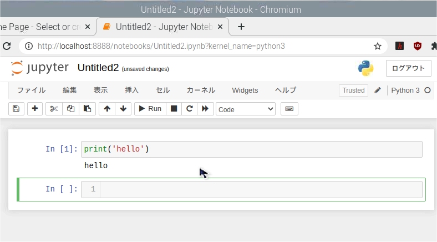The image size is (437, 242).
Task: Restart kernel and run all with fast-forward icon
Action: (x=205, y=109)
